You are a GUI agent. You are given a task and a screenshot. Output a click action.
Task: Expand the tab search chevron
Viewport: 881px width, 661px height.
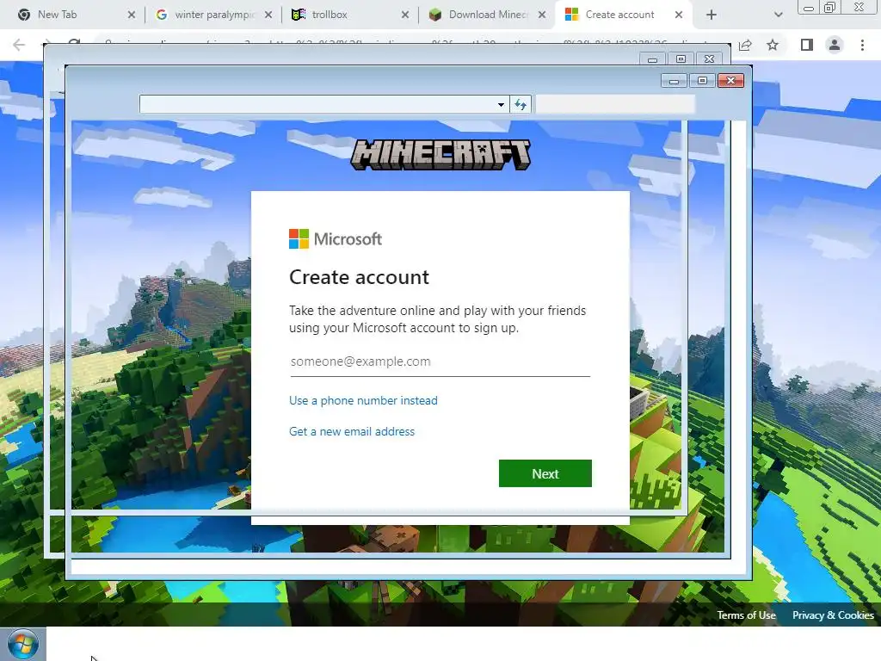tap(778, 15)
